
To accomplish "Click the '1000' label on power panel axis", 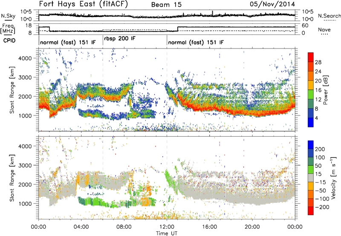I will point(25,115).
